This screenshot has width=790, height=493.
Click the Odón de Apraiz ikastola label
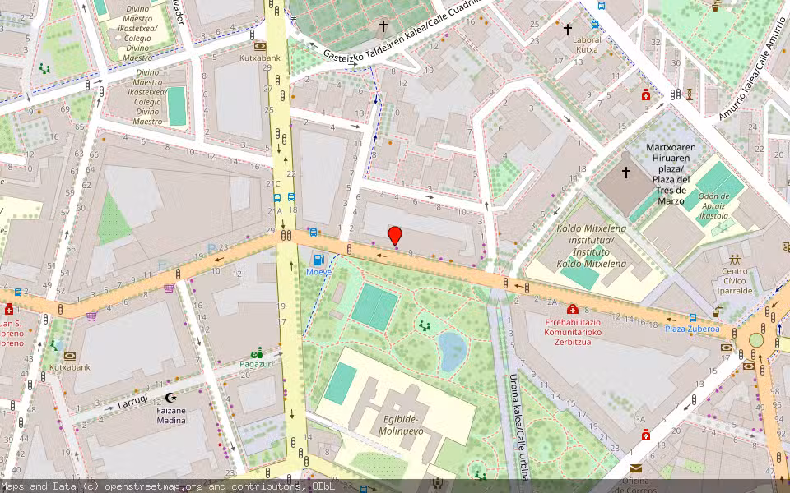[714, 205]
